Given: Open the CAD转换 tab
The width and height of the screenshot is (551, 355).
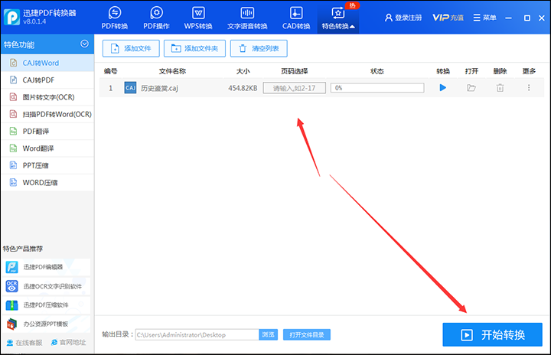Looking at the screenshot, I should coord(296,18).
